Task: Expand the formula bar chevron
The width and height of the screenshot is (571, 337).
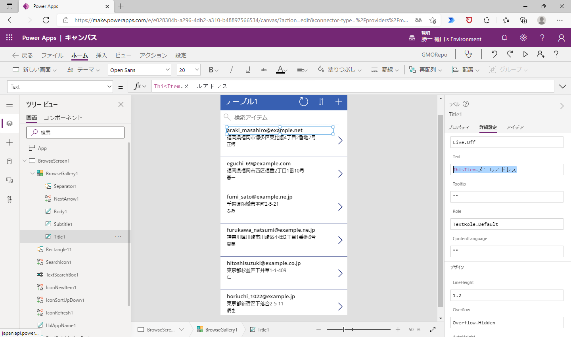Action: (562, 86)
